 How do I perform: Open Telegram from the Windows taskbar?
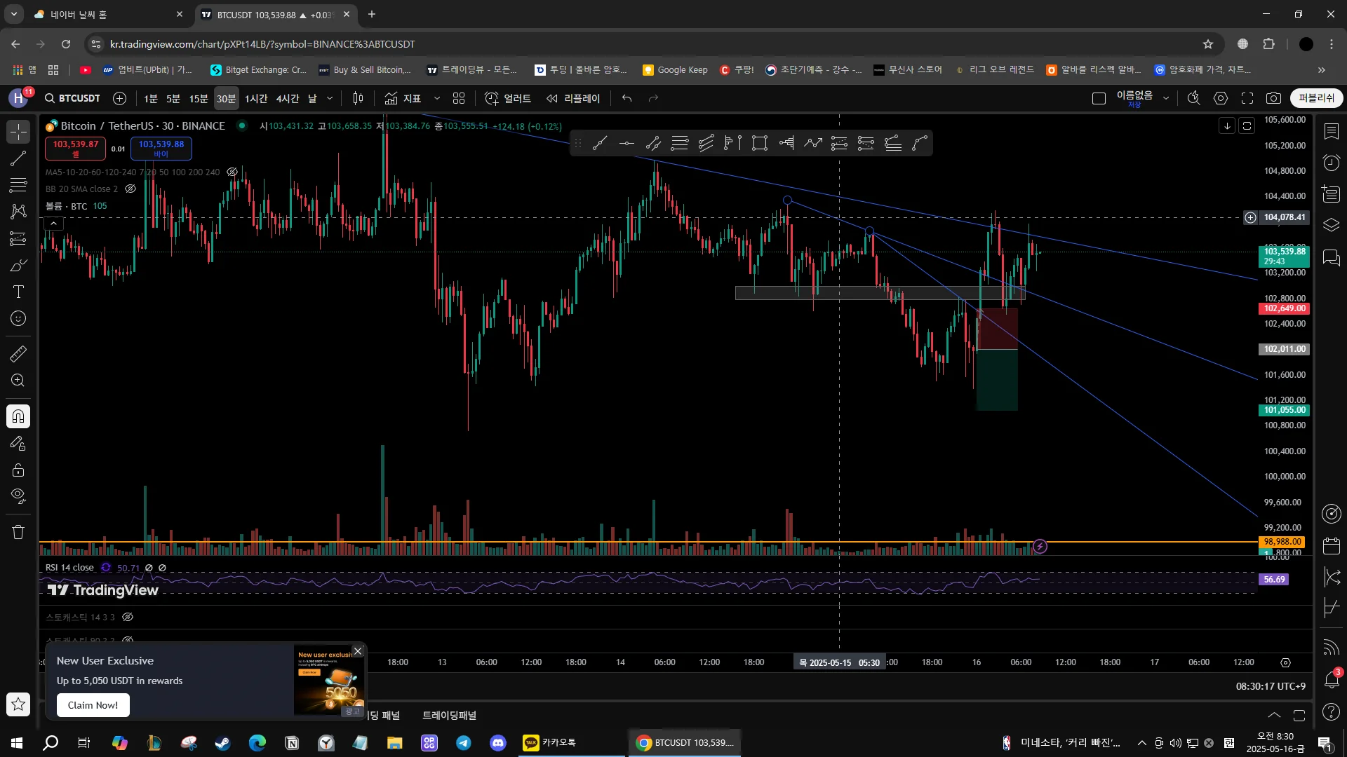[x=464, y=743]
